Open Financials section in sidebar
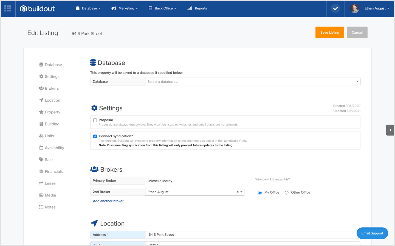The width and height of the screenshot is (395, 246). (x=53, y=172)
